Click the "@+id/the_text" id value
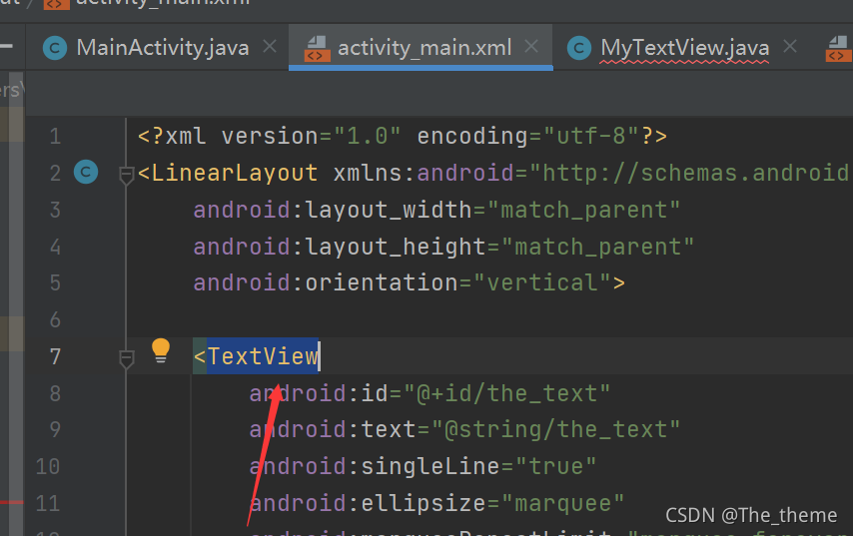853x536 pixels. [506, 393]
